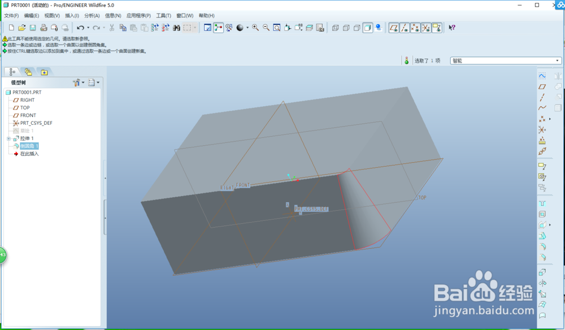Viewport: 565px width, 330px height.
Task: Select the datum axis tool in the right toolbar
Action: 542,98
